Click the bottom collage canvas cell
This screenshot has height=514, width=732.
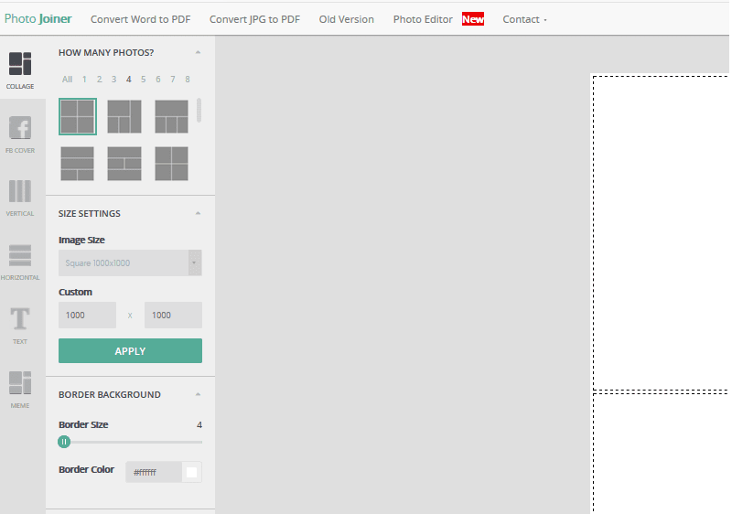[661, 454]
